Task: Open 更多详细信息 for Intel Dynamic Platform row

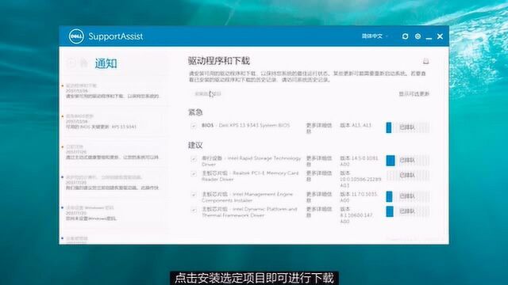Action: 319,212
